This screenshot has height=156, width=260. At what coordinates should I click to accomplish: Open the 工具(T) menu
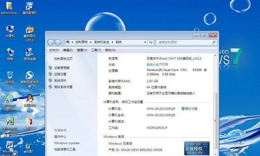(96, 50)
